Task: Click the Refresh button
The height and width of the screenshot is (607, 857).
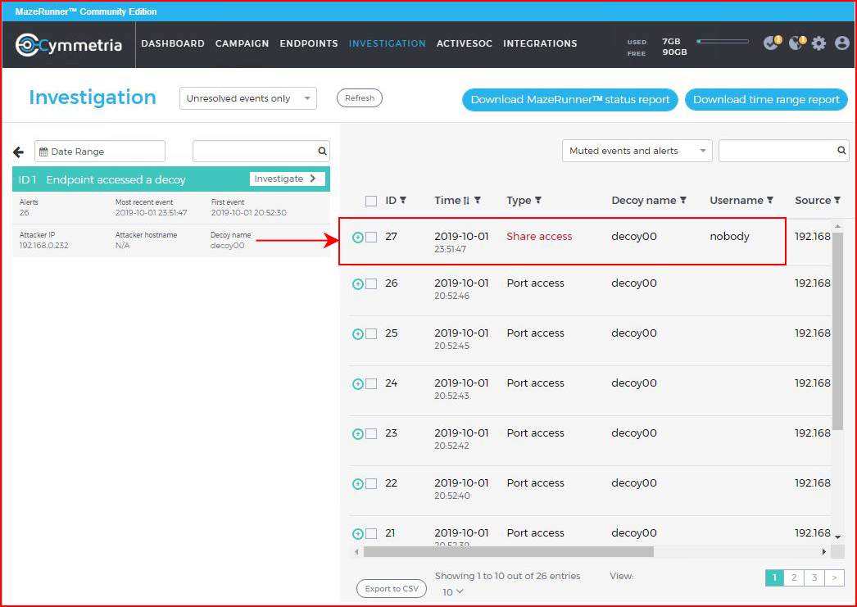Action: tap(360, 98)
